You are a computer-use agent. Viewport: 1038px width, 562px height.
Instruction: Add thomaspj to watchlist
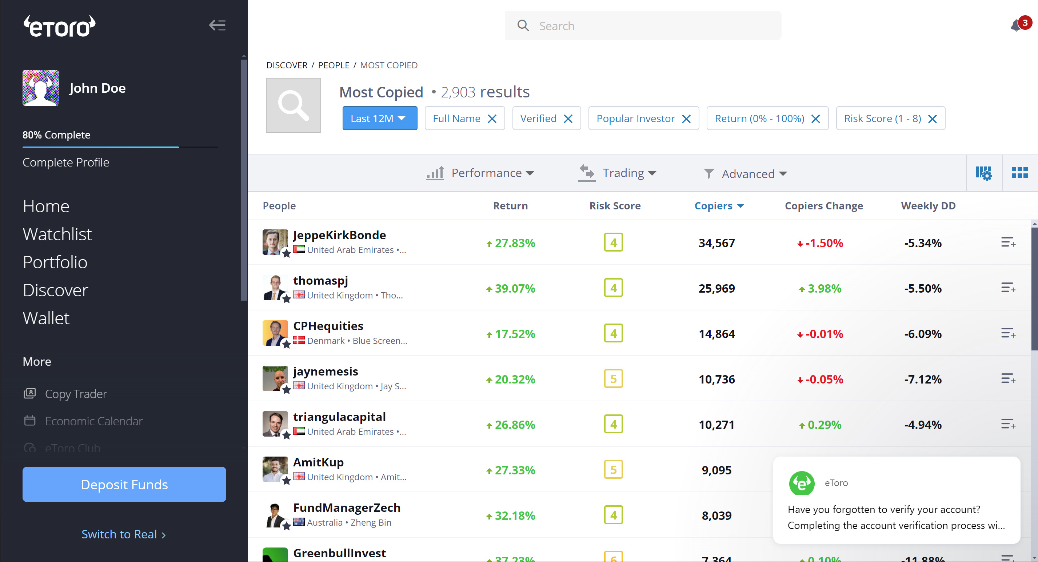click(1008, 288)
